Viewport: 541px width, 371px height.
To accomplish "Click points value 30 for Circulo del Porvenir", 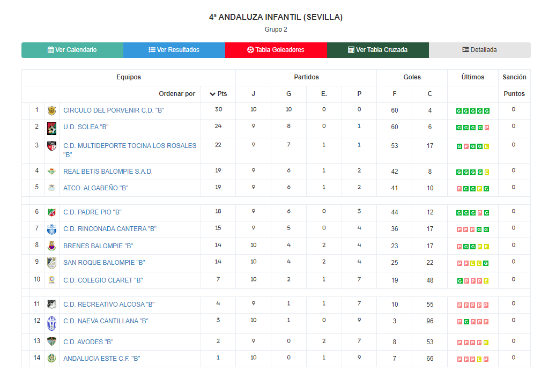I will click(x=218, y=109).
